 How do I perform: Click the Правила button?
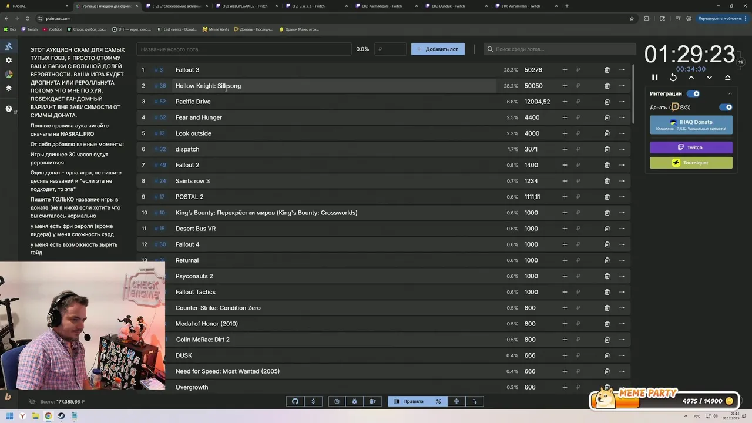(x=408, y=401)
